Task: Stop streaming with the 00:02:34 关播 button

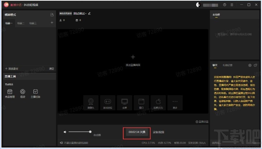Action: [137, 132]
